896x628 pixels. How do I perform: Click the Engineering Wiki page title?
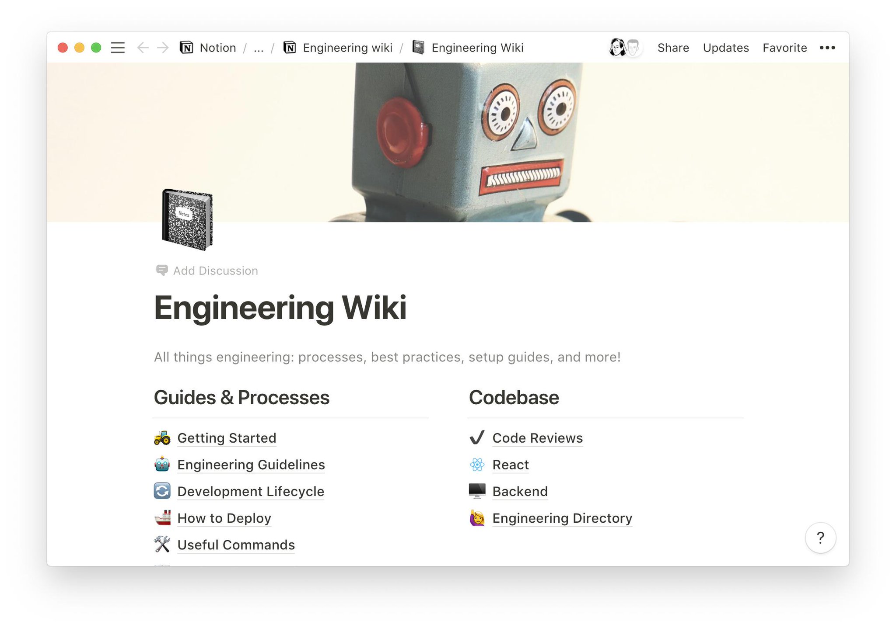point(280,308)
